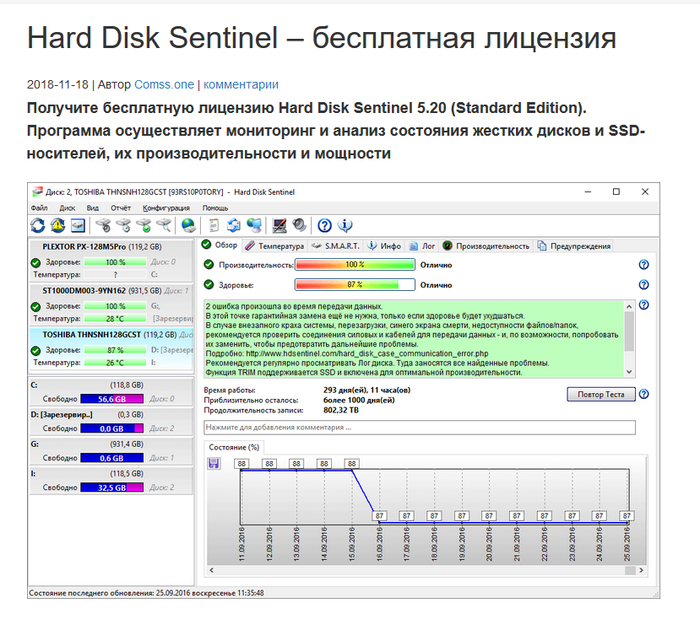700x619 pixels.
Task: Switch to the Инфо tab
Action: 384,245
